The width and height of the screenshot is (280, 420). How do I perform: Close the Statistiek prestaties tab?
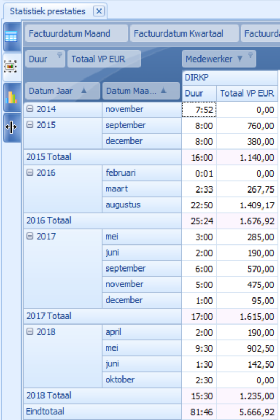coord(99,11)
